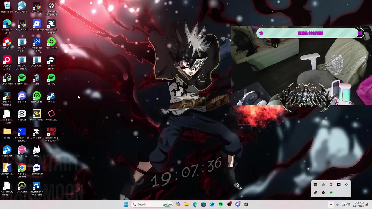Switch to Edge in the taskbar
The height and width of the screenshot is (209, 372).
(x=195, y=204)
